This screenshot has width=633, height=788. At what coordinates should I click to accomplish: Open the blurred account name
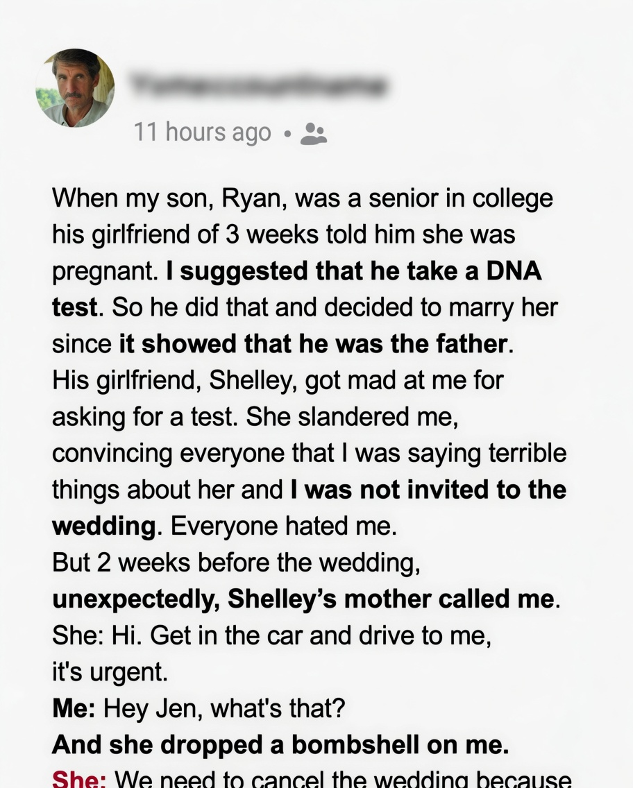(x=258, y=85)
